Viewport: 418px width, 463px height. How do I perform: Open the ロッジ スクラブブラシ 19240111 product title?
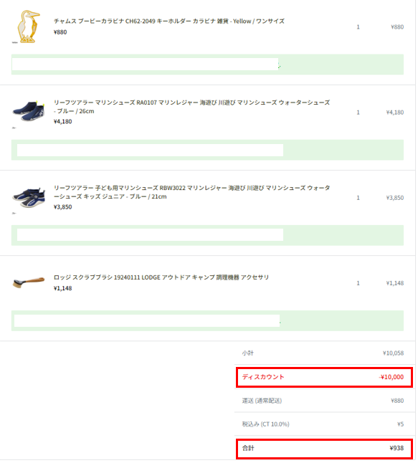coord(161,277)
